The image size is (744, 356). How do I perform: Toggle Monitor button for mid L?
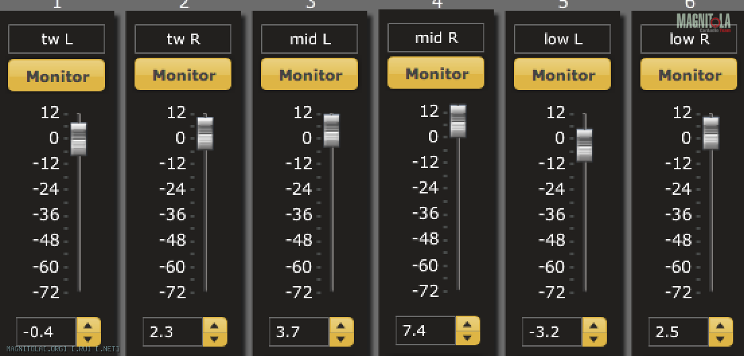(x=309, y=75)
